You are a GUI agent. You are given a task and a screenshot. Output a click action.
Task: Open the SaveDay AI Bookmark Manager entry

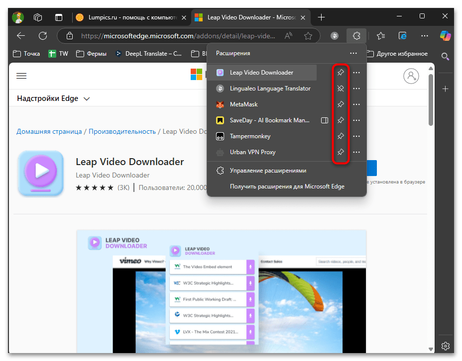[x=262, y=120]
